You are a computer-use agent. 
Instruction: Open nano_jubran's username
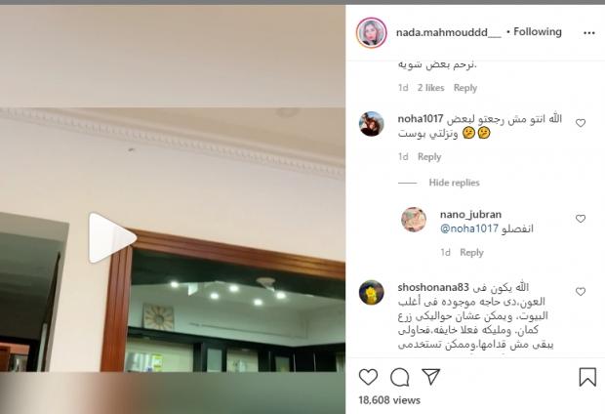pos(470,215)
